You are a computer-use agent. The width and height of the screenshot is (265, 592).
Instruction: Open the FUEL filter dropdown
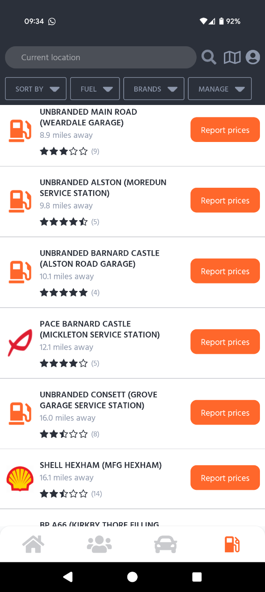tap(95, 89)
